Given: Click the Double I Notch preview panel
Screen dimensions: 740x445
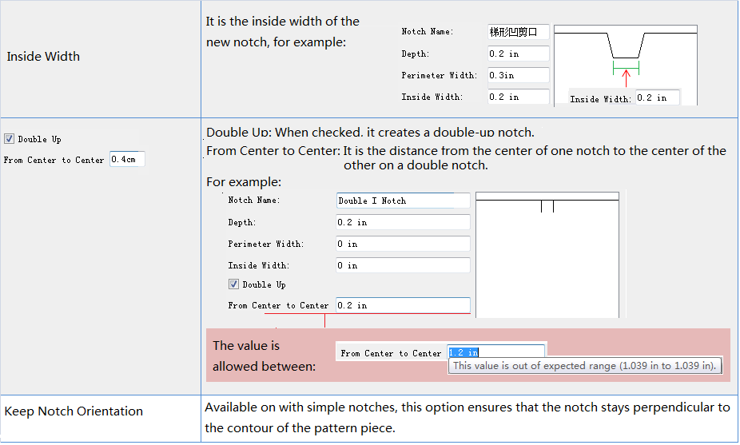Looking at the screenshot, I should tap(547, 256).
